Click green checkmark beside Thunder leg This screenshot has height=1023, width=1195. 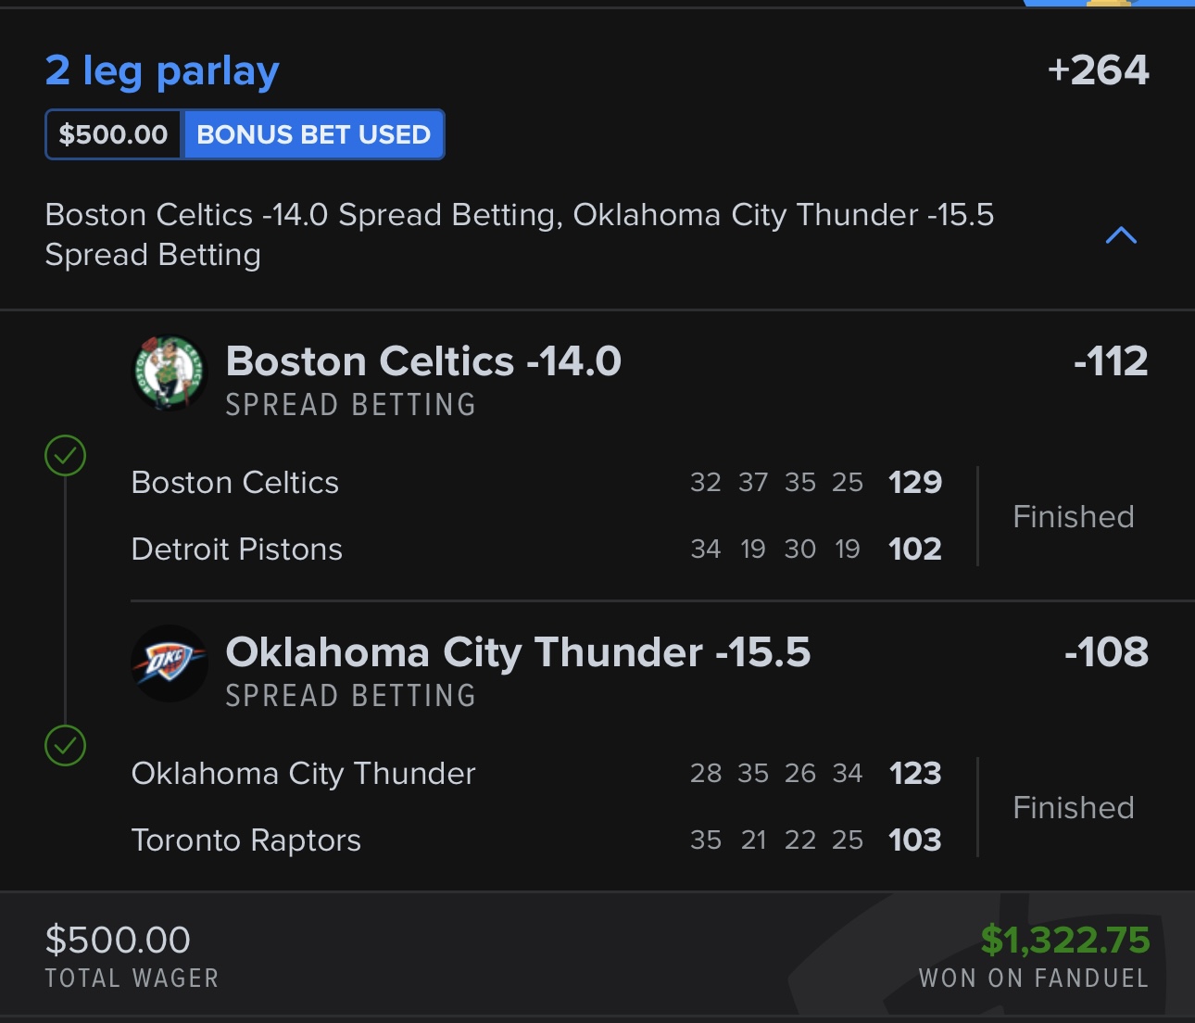click(66, 746)
